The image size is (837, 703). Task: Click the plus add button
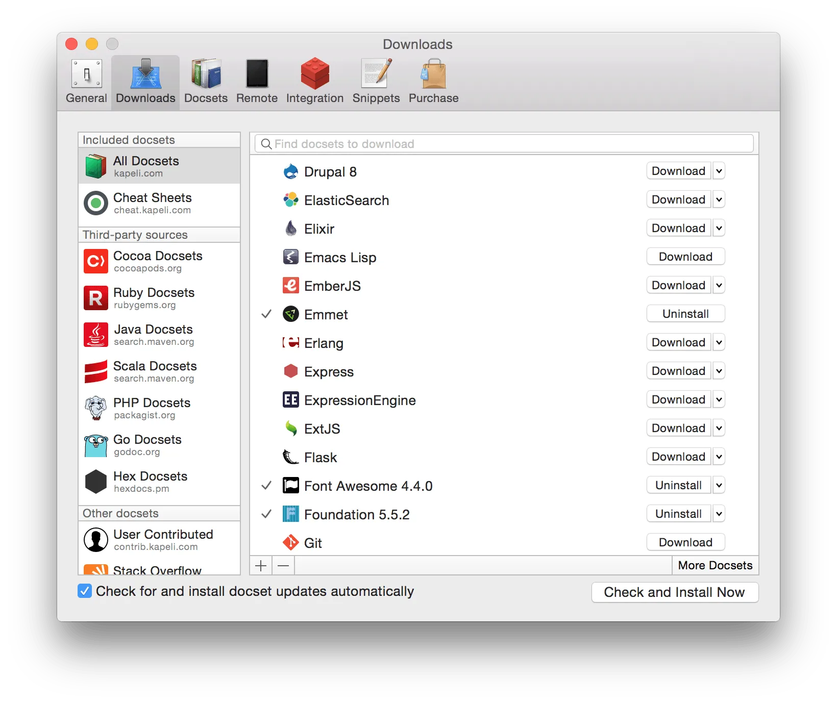pos(261,565)
